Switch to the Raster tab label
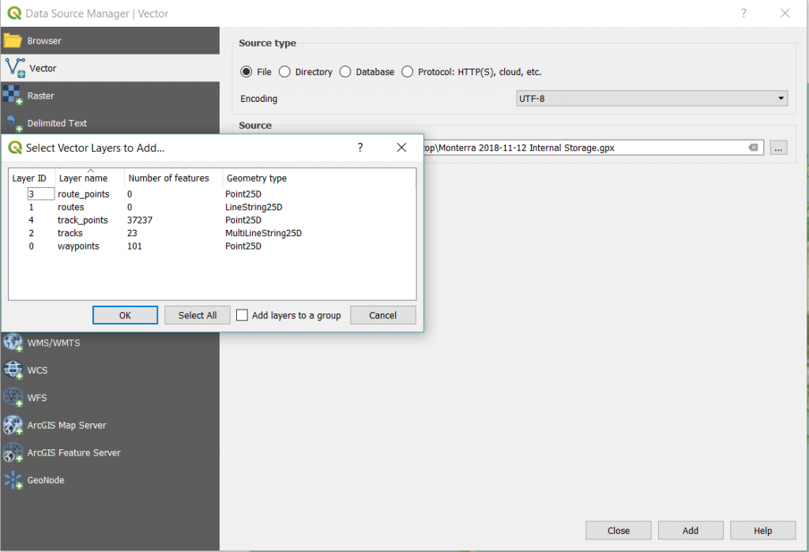Screen dimensions: 809x552 pyautogui.click(x=41, y=96)
